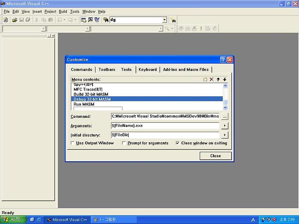This screenshot has width=299, height=224.
Task: Open the Initial directory macro arrow menu
Action: (225, 135)
